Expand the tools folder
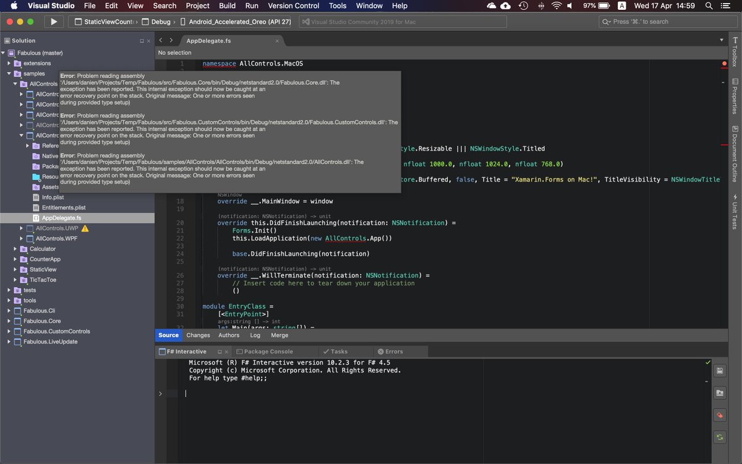Screen dimensions: 742x464 [9, 300]
